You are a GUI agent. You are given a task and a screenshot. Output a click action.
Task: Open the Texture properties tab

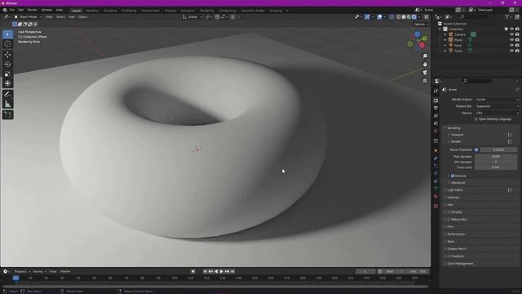tap(436, 206)
